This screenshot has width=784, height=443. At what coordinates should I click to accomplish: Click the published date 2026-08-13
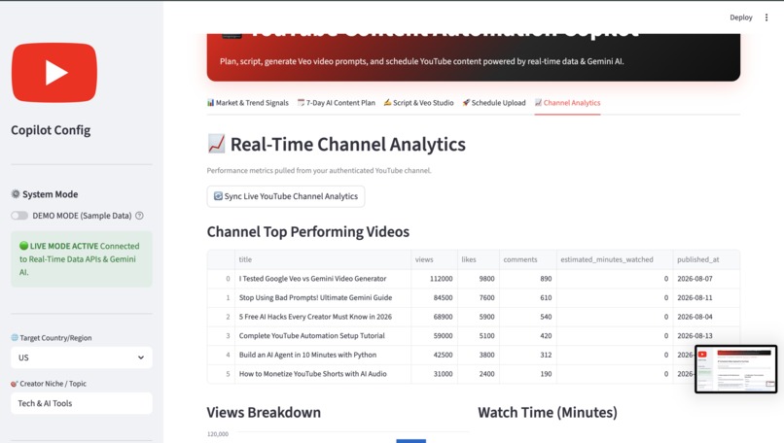click(695, 335)
